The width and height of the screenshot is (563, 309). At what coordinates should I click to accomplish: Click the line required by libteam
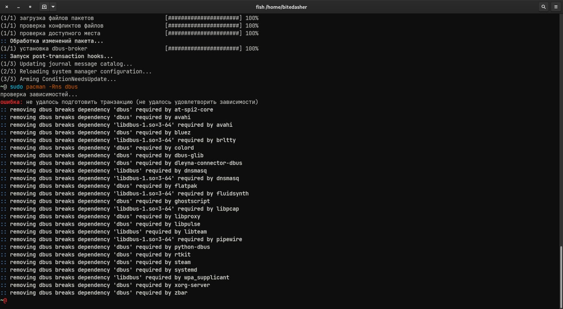(103, 232)
